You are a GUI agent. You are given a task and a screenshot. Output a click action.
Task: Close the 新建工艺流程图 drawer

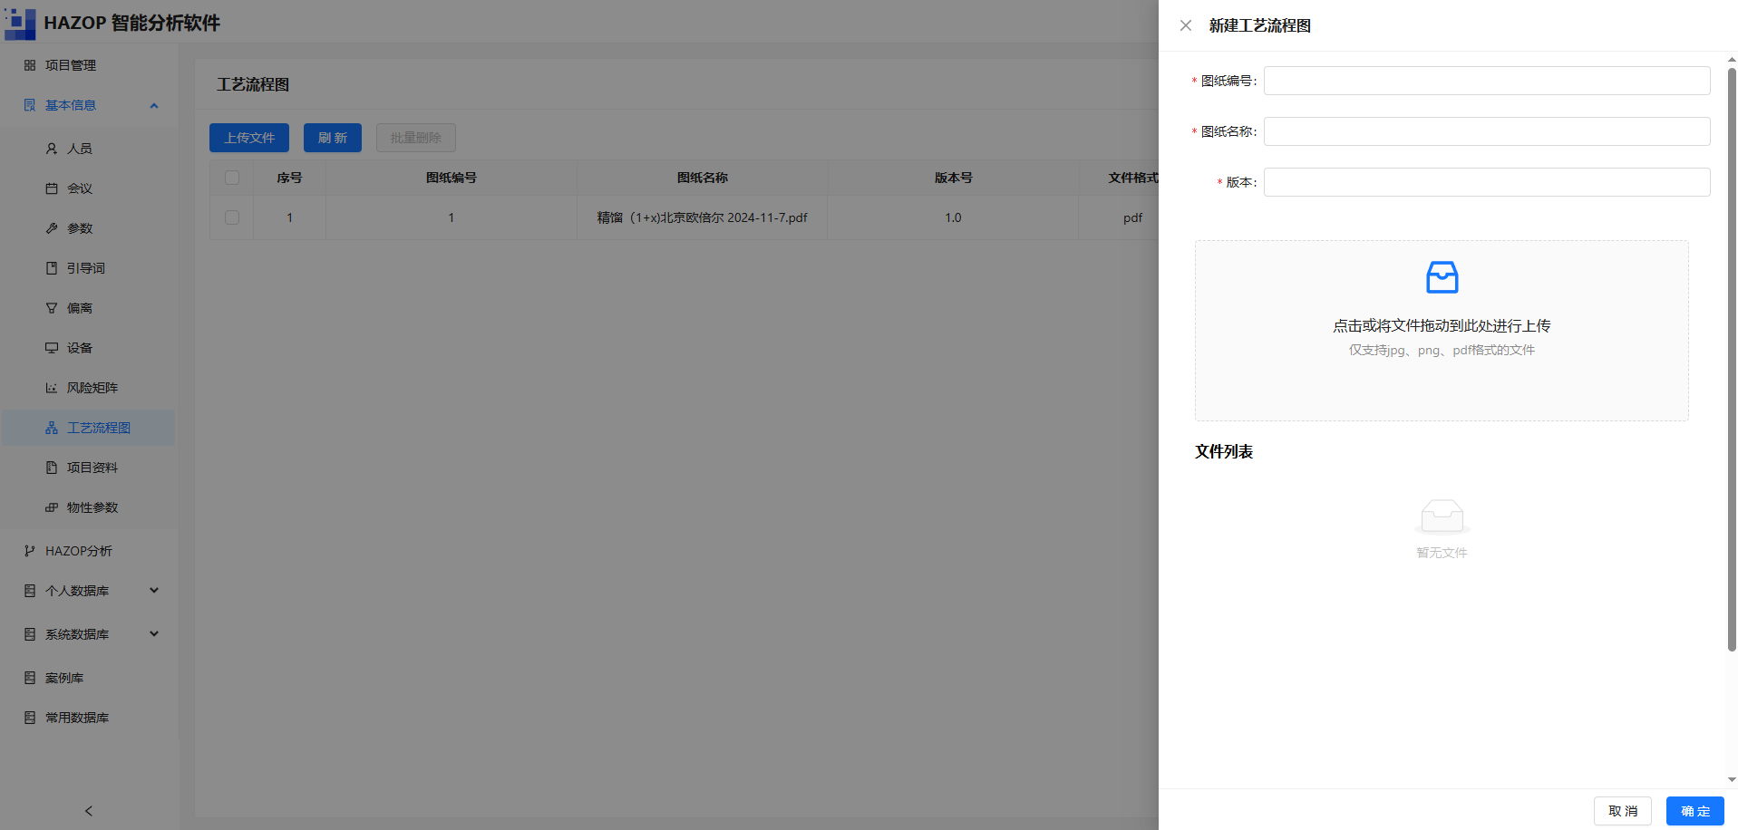pos(1186,25)
